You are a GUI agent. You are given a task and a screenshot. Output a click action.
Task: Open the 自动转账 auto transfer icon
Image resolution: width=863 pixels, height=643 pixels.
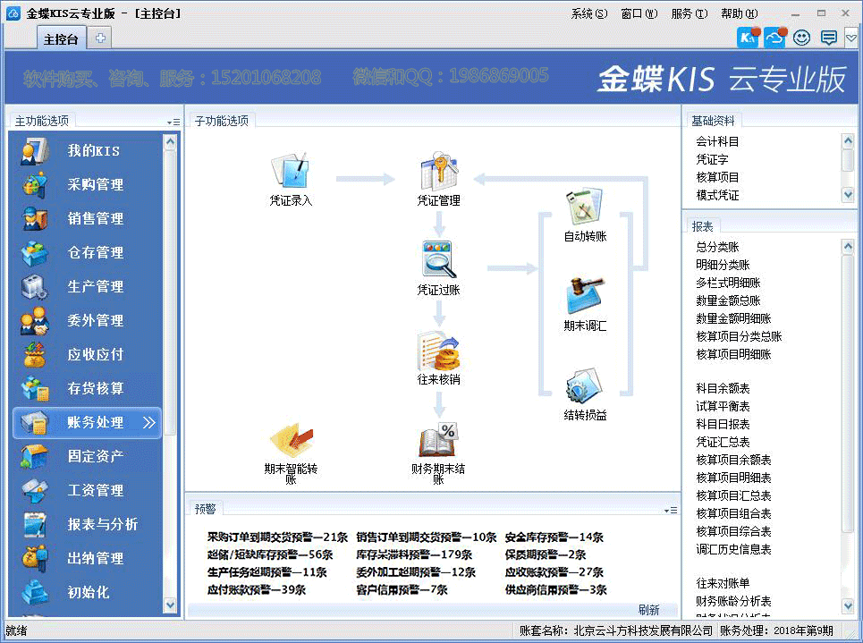pyautogui.click(x=585, y=207)
